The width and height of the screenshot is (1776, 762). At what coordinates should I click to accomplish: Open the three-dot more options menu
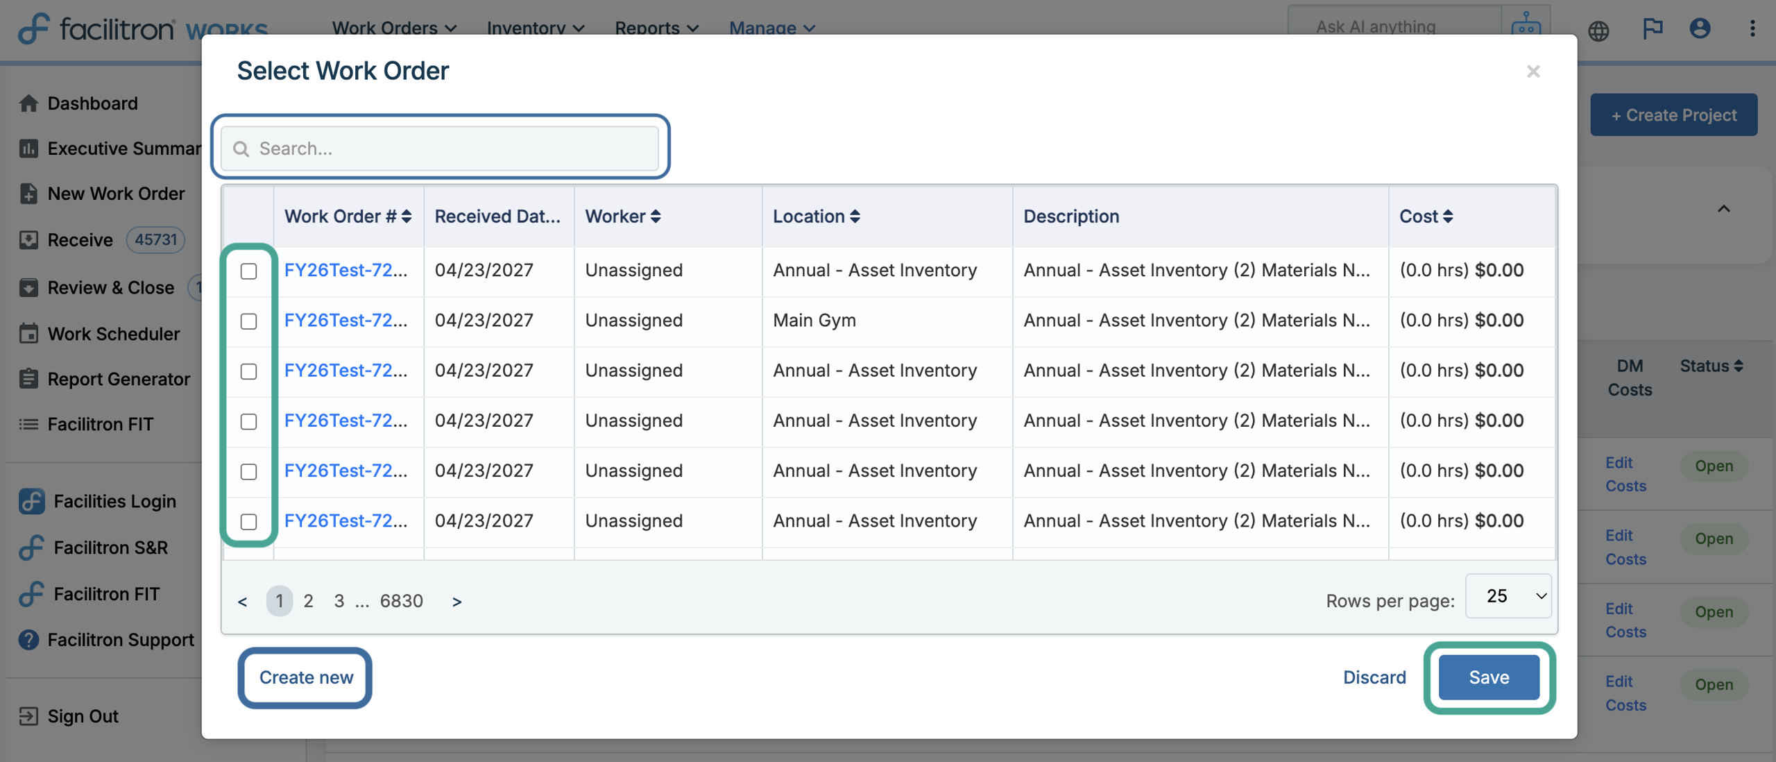tap(1752, 28)
